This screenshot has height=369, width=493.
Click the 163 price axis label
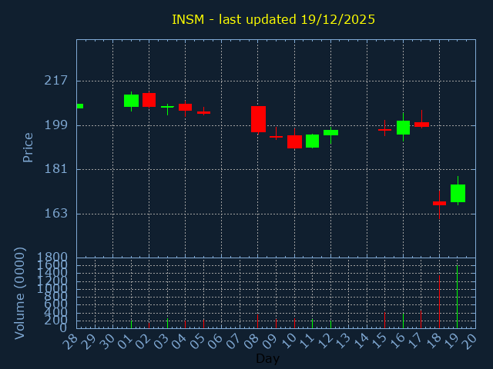[56, 214]
